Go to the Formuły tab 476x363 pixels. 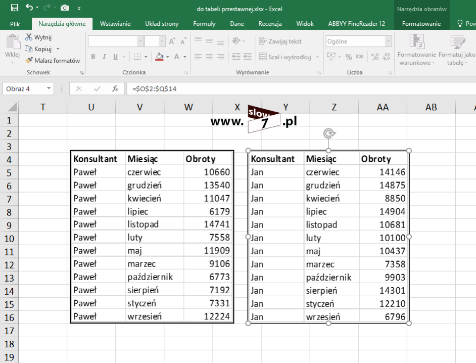204,24
